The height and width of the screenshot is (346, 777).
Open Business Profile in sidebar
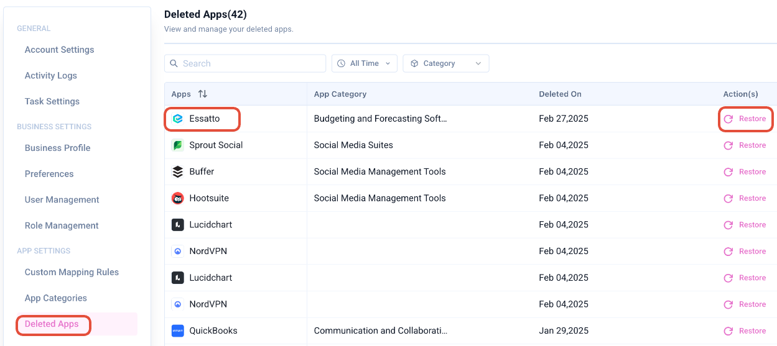58,148
